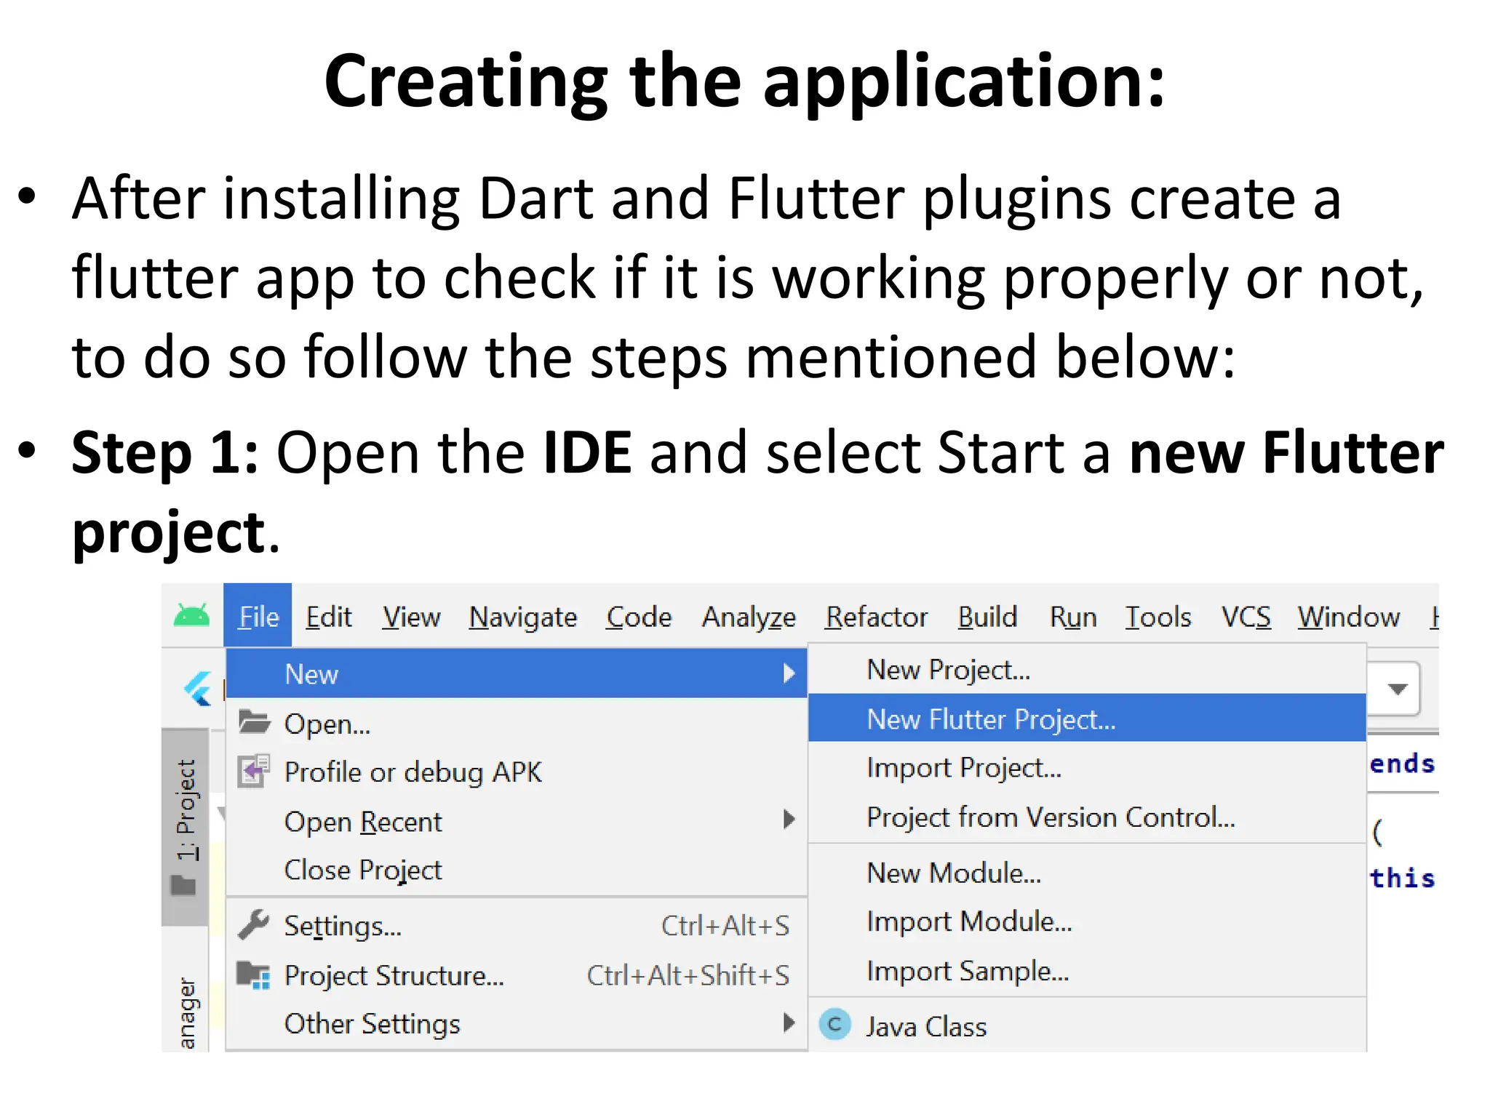Click the Project Structure folder icon
Viewport: 1490px width, 1117px height.
pyautogui.click(x=254, y=974)
